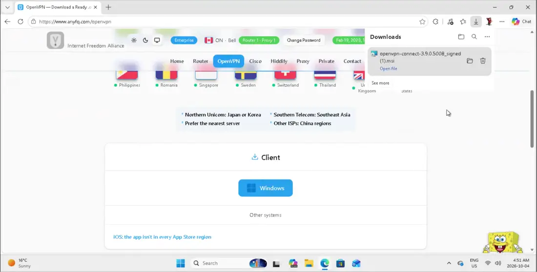Viewport: 537px width, 272px height.
Task: Click See more in Downloads panel
Action: click(x=380, y=83)
